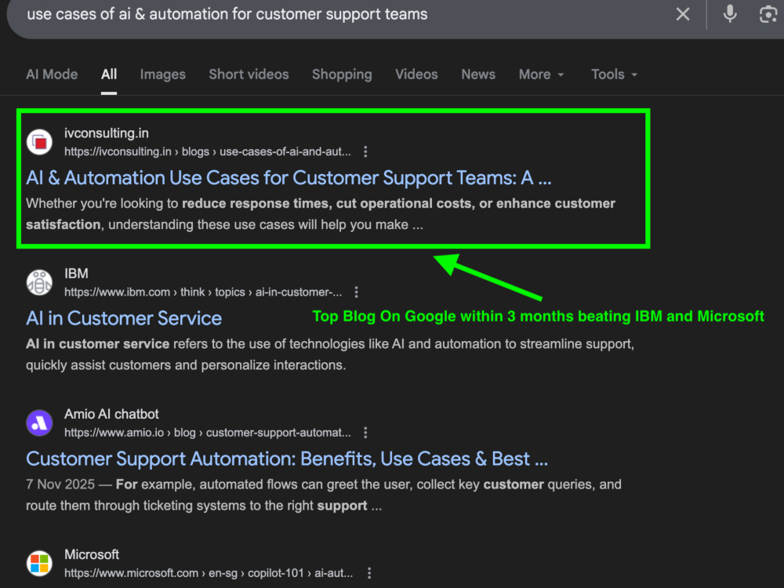Screen dimensions: 784x588
Task: Start voice search with the microphone icon
Action: [730, 14]
